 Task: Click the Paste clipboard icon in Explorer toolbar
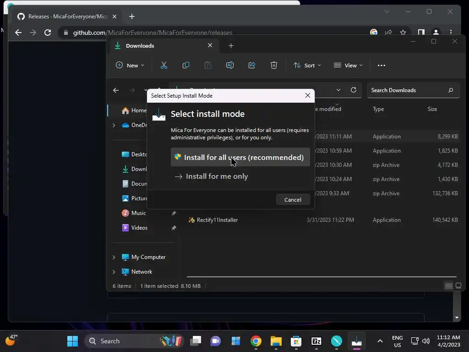(x=208, y=65)
